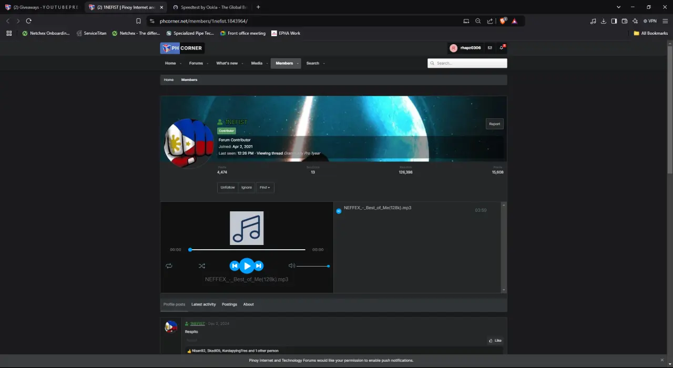Open the ServiceTitan bookmark
Viewport: 673px width, 368px height.
(x=91, y=33)
